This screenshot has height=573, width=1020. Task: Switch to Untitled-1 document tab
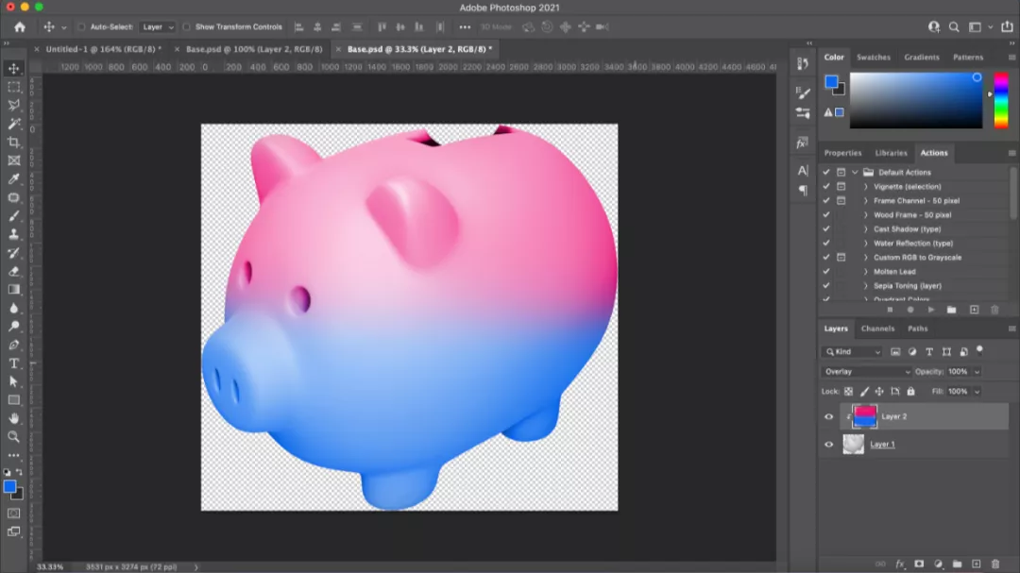[103, 49]
